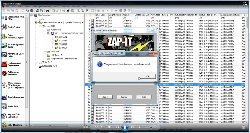Image resolution: width=250 pixels, height=133 pixels.
Task: Click the Paste clipboard toolbar icon
Action: [31, 11]
